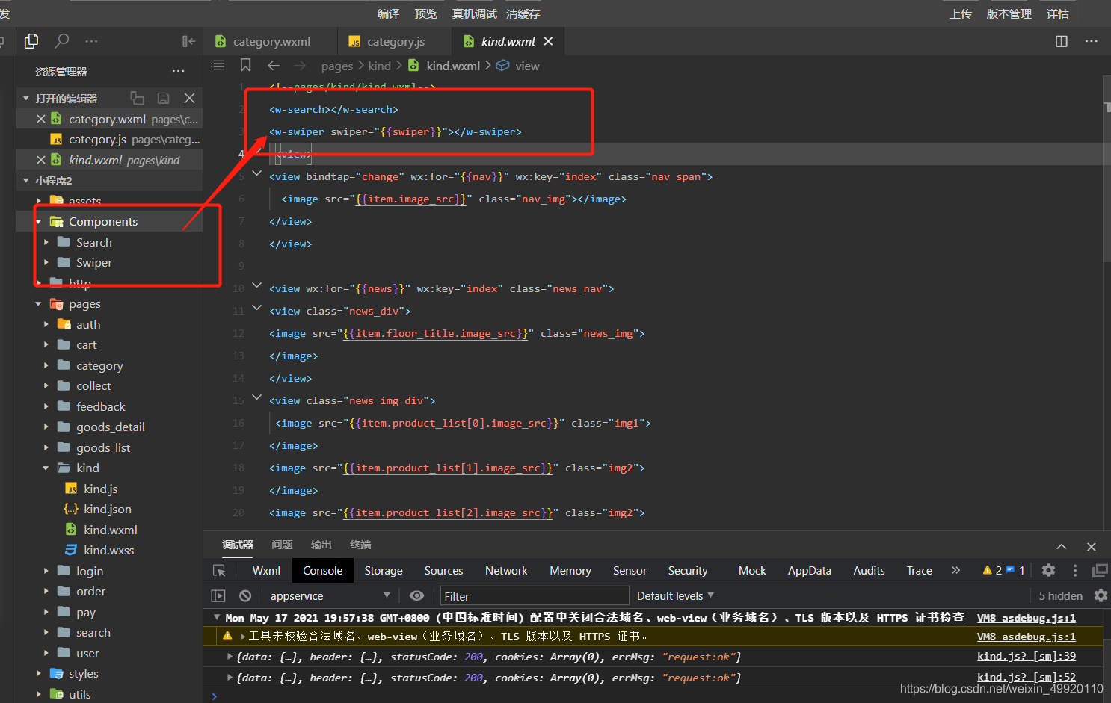Toggle the console eye live expression
This screenshot has height=703, width=1111.
pyautogui.click(x=416, y=596)
